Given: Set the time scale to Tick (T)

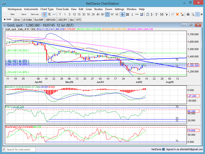Looking at the screenshot, I should pos(60,14).
